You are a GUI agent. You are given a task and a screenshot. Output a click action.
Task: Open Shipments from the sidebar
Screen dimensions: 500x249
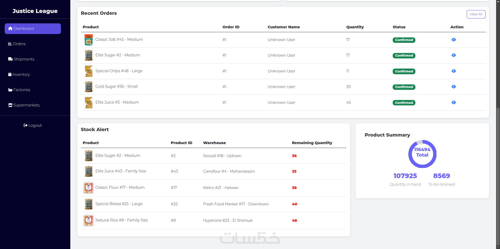point(21,59)
